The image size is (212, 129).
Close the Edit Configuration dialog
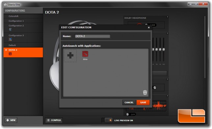click(149, 28)
